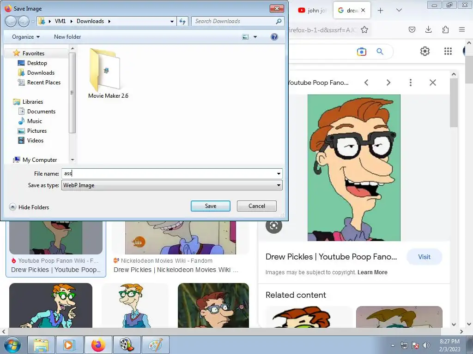Open Nickelodeon Movies Wiki Drew Pickles result
The image size is (473, 354).
click(x=176, y=270)
